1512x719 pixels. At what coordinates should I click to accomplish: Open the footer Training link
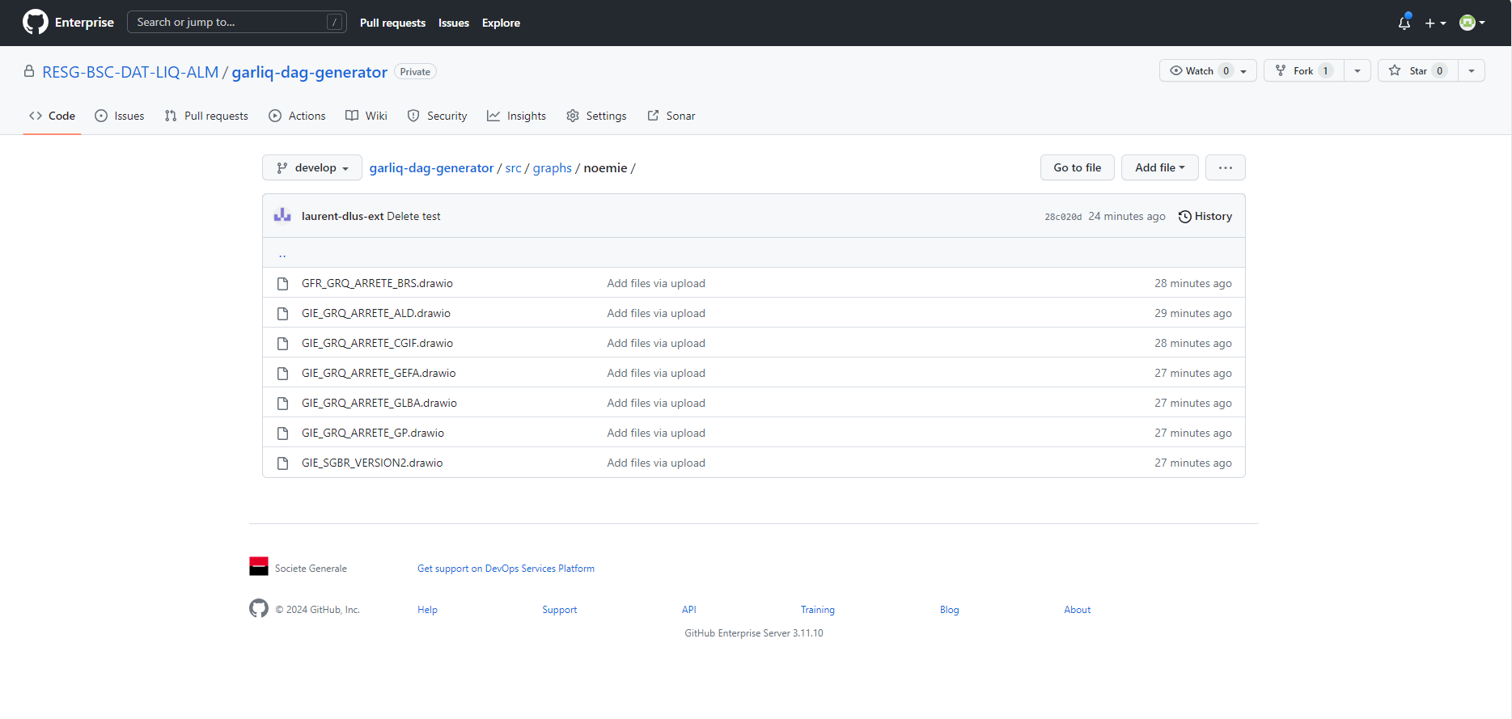(x=818, y=610)
